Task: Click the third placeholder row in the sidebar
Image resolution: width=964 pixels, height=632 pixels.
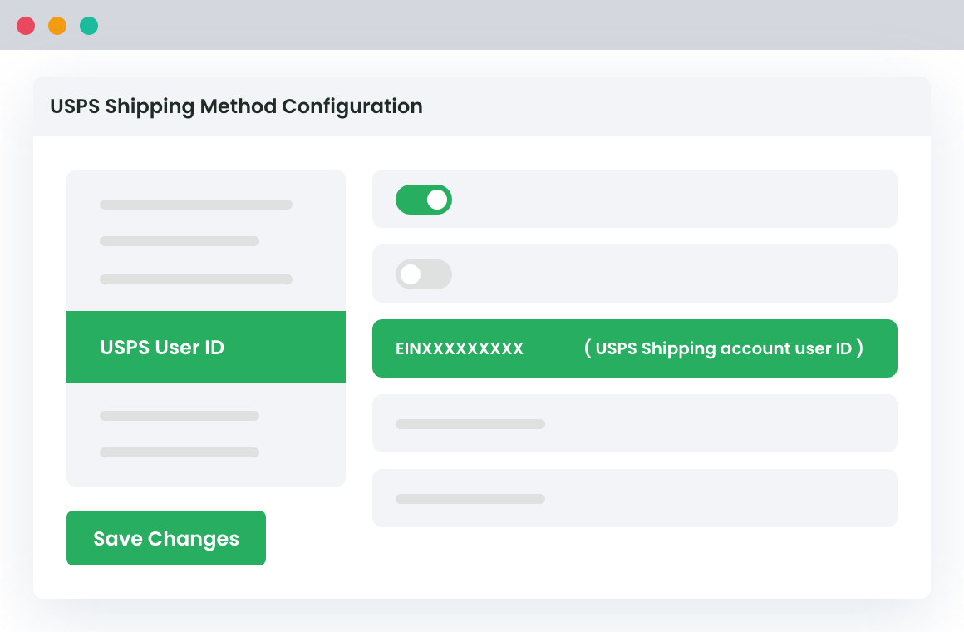Action: coord(196,279)
